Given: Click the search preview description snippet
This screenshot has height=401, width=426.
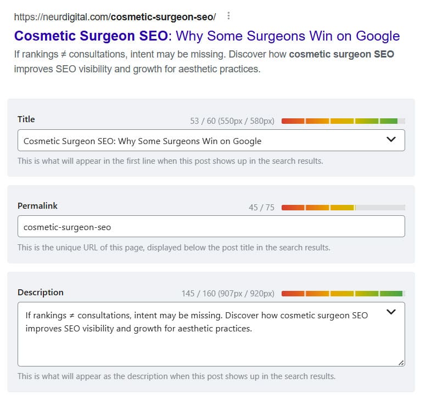Looking at the screenshot, I should coord(204,62).
